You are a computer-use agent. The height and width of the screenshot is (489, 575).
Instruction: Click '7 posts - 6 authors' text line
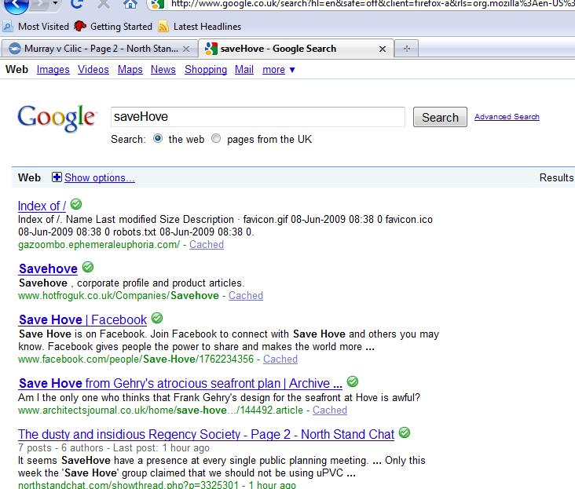tap(114, 447)
